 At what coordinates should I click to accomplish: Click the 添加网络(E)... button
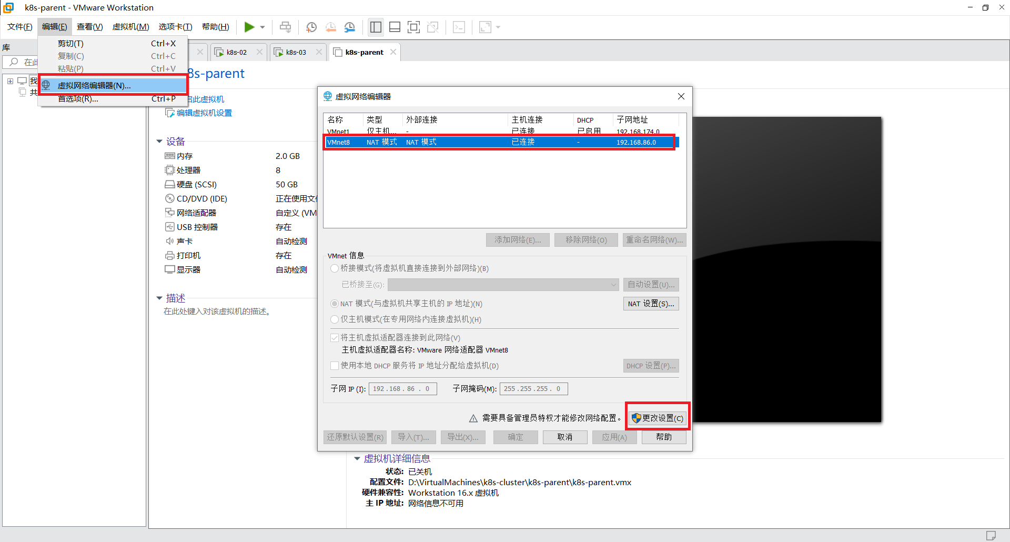[518, 240]
